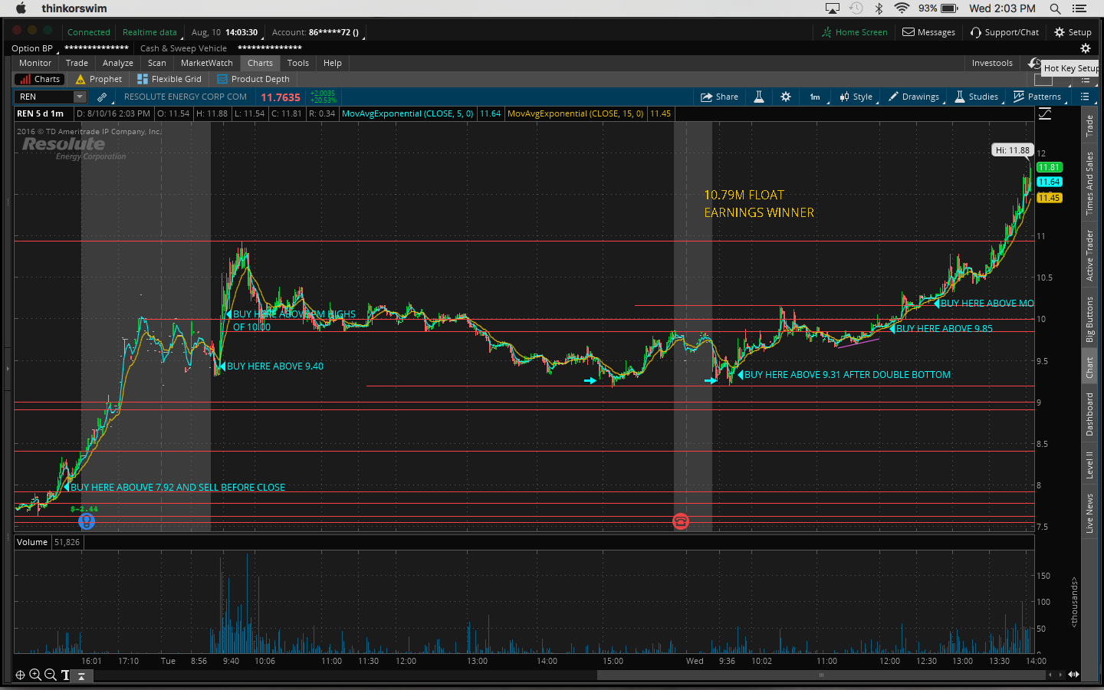1104x690 pixels.
Task: Open the chart toolbar list menu icon
Action: coord(1085,97)
